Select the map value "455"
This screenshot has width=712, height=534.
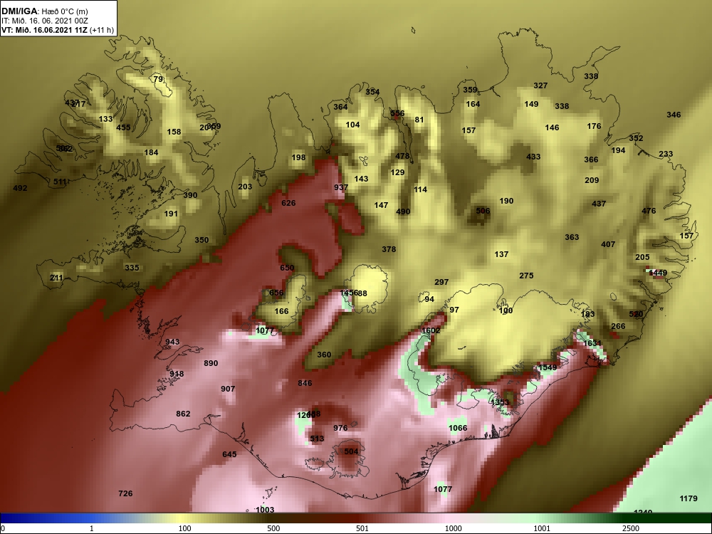pyautogui.click(x=123, y=127)
